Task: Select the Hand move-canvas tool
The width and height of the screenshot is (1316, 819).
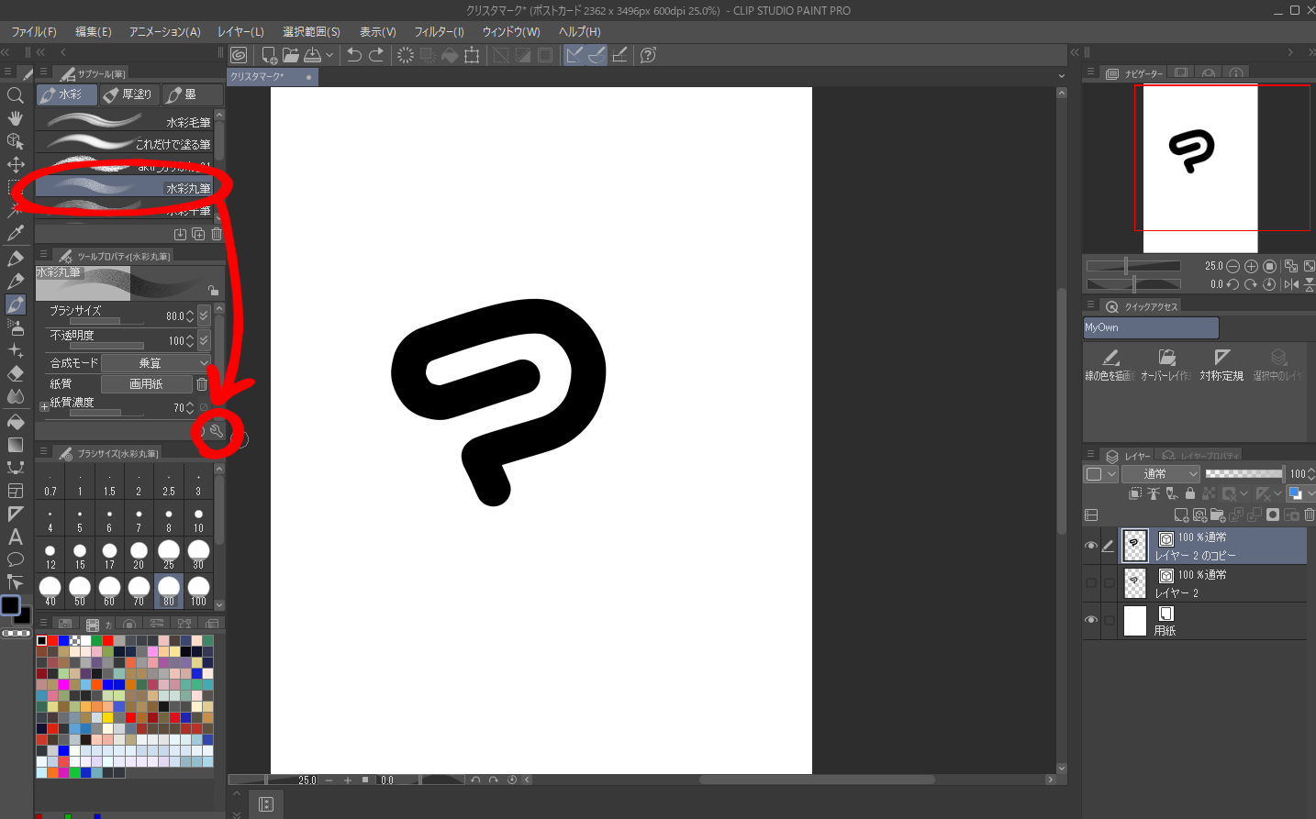Action: [x=15, y=118]
